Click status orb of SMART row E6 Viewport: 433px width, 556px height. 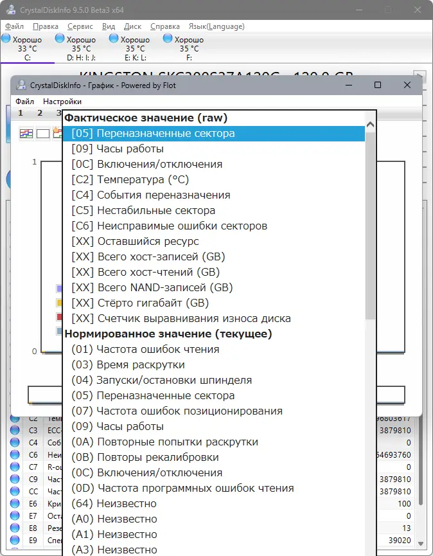15,503
